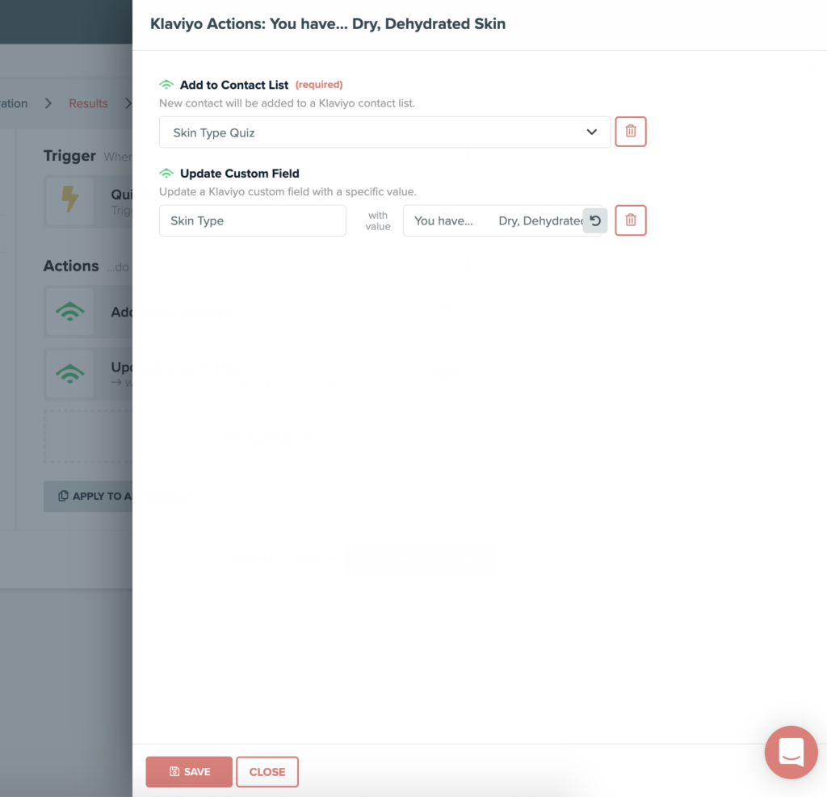The height and width of the screenshot is (797, 827).
Task: Delete the Add to Contact List action
Action: click(630, 132)
